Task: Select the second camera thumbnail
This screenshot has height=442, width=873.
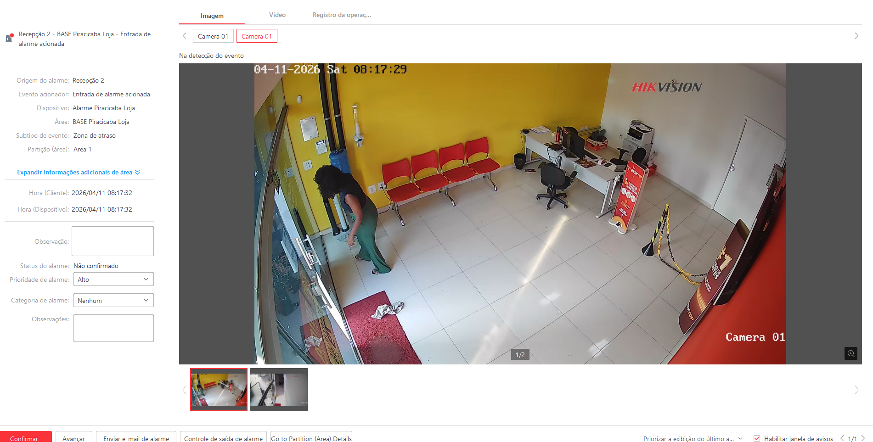Action: pos(279,390)
